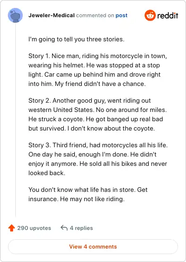Screen dimensions: 186x262
Task: Open the blue 'post' link
Action: [x=121, y=15]
